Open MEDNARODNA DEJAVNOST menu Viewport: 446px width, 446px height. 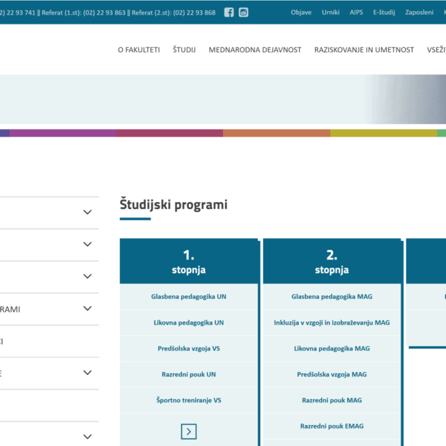point(255,49)
